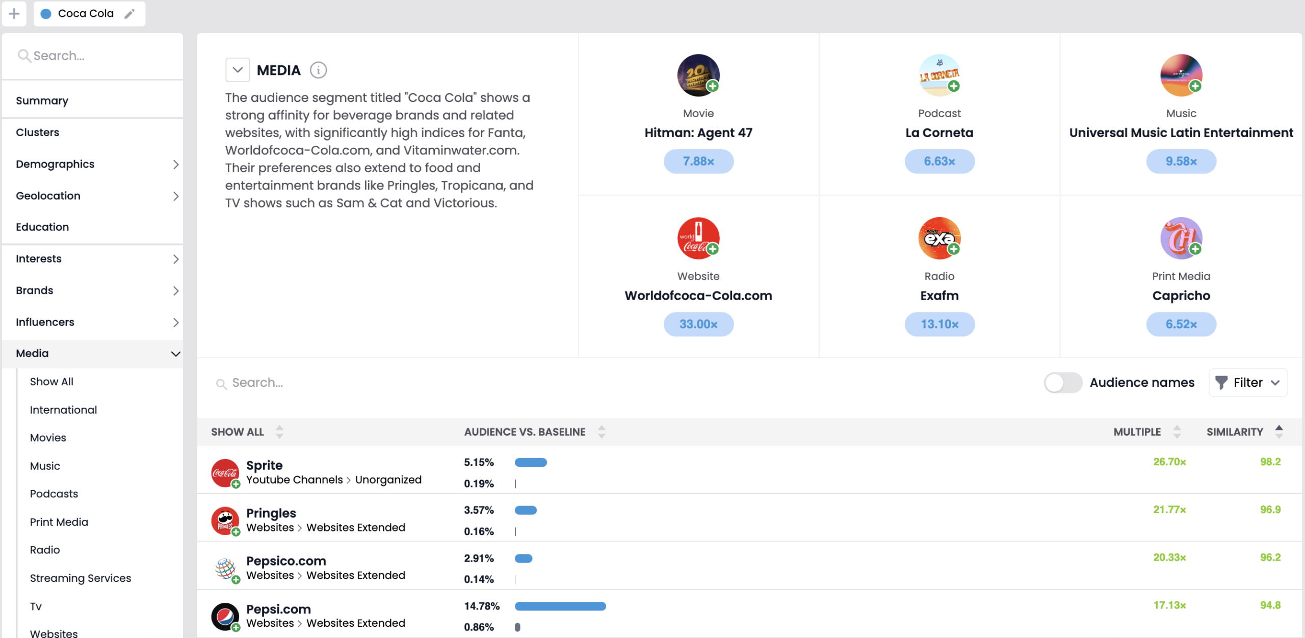
Task: Open the Summary sidebar item
Action: (42, 100)
